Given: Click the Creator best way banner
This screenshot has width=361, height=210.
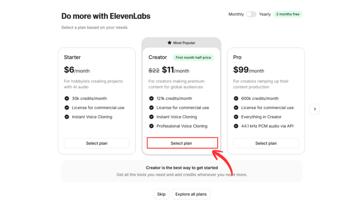Looking at the screenshot, I should coord(182,171).
